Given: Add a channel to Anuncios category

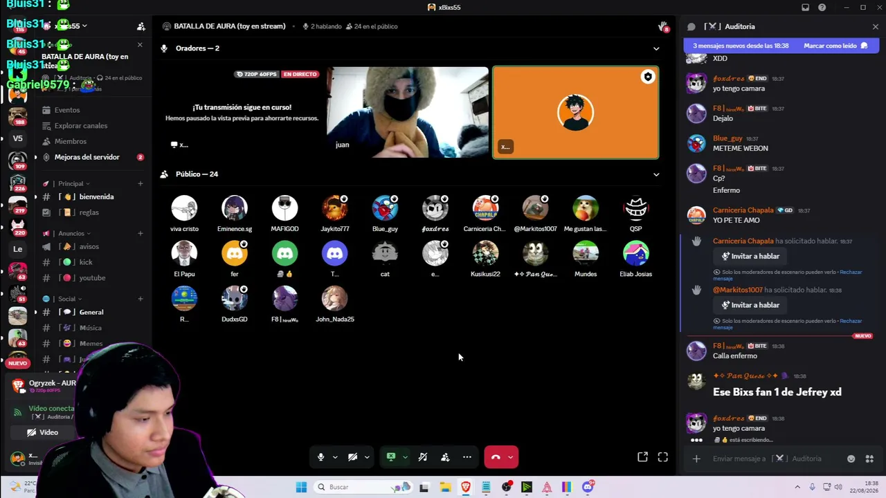Looking at the screenshot, I should [141, 234].
